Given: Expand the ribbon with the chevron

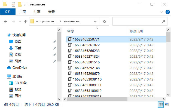Looking at the screenshot, I should point(162,12).
